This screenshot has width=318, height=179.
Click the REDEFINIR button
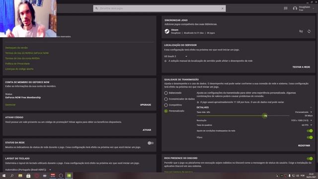click(x=304, y=146)
